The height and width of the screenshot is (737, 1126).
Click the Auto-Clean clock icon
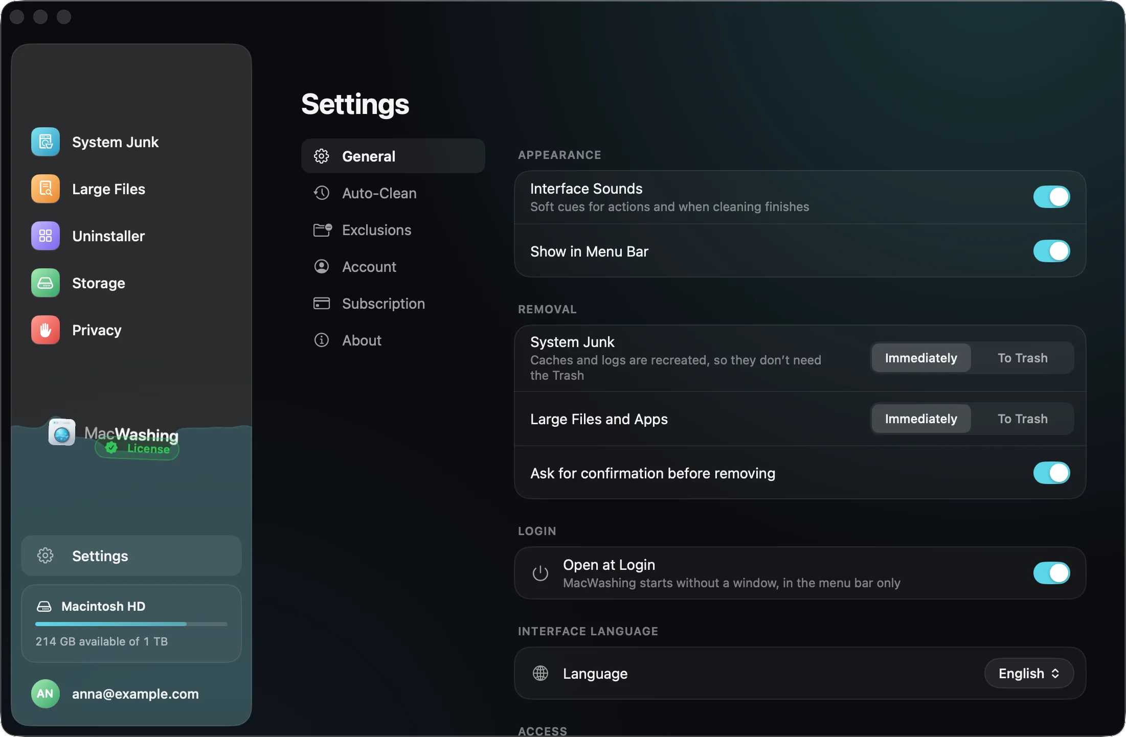pos(321,193)
